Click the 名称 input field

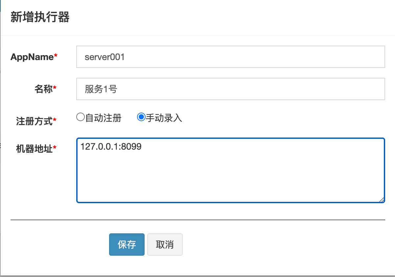click(230, 89)
